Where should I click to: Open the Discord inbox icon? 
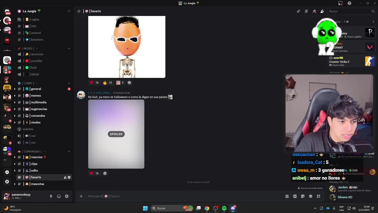pos(340,3)
